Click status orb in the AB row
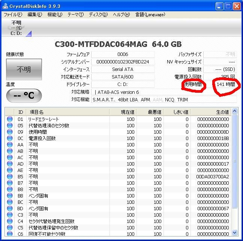 10,151
